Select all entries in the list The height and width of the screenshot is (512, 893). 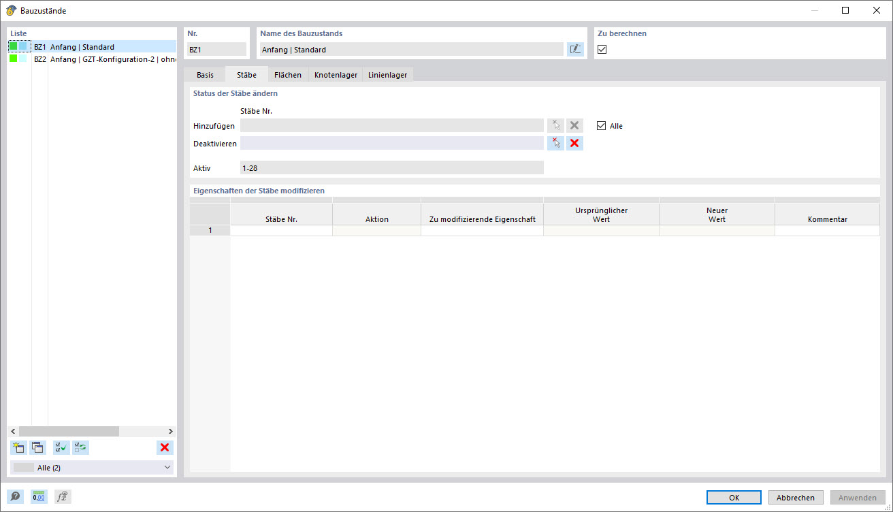click(x=60, y=447)
